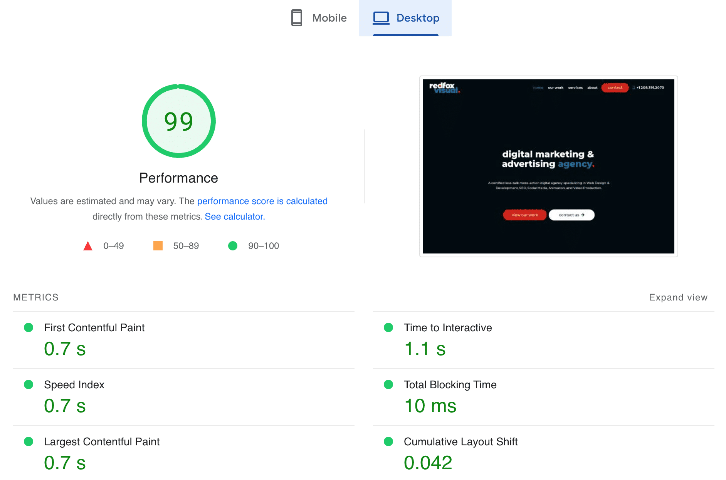Image resolution: width=726 pixels, height=480 pixels.
Task: Click the red contact button in preview
Action: 615,88
